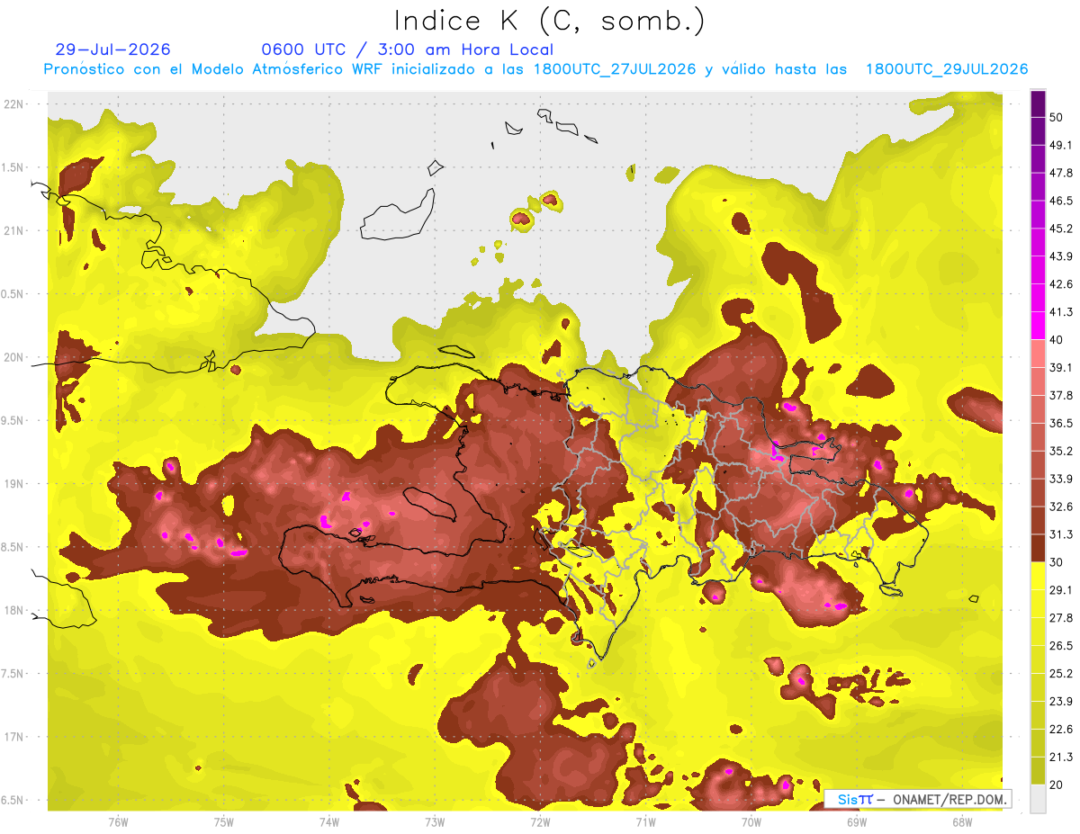1080x834 pixels.
Task: Click the "76W" longitude label
Action: [x=118, y=821]
